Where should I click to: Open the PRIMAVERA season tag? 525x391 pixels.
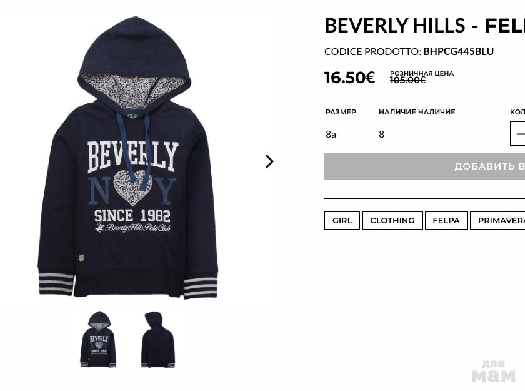click(497, 220)
